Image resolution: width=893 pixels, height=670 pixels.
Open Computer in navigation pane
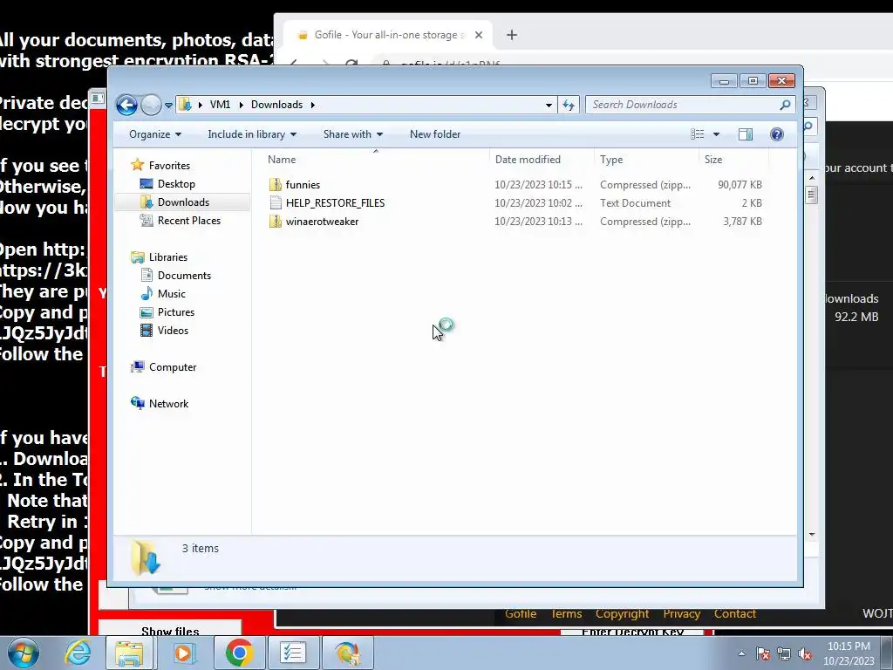click(x=173, y=367)
